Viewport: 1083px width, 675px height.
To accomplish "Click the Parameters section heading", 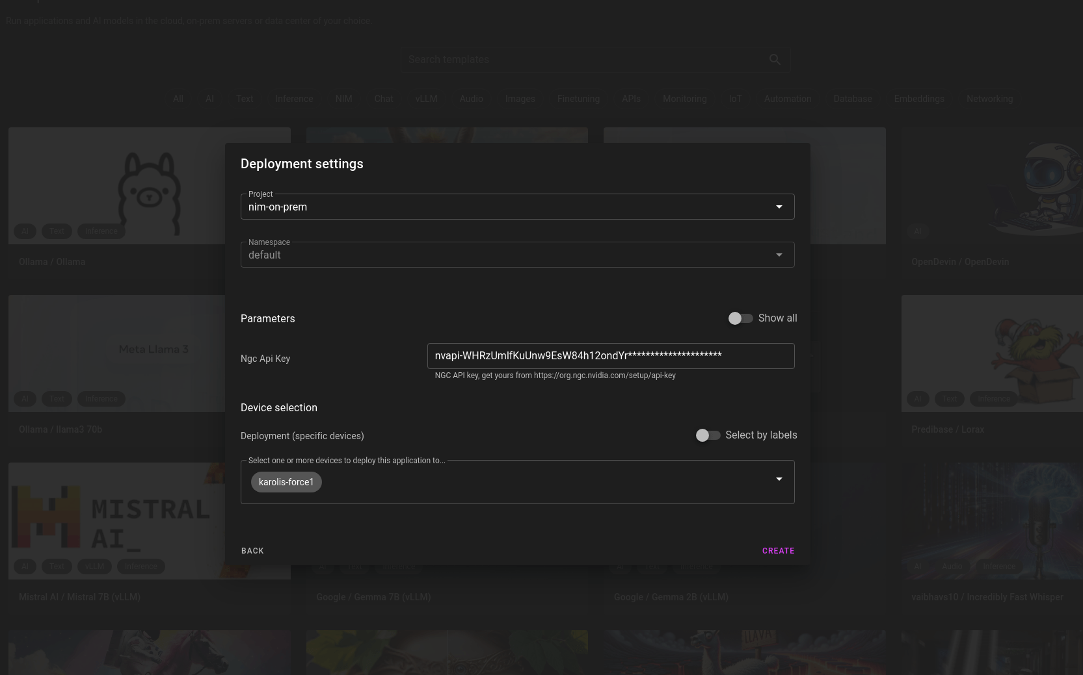I will tap(268, 318).
